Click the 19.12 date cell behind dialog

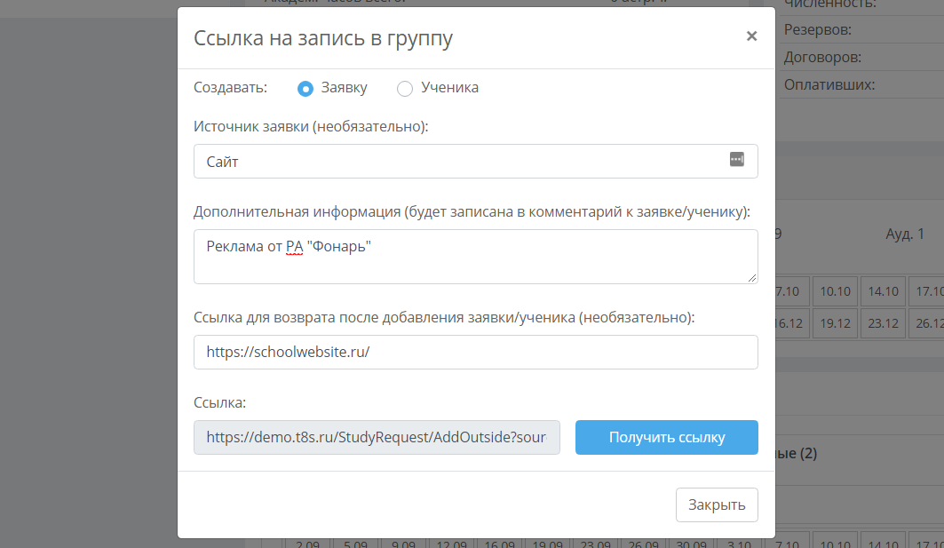(835, 323)
